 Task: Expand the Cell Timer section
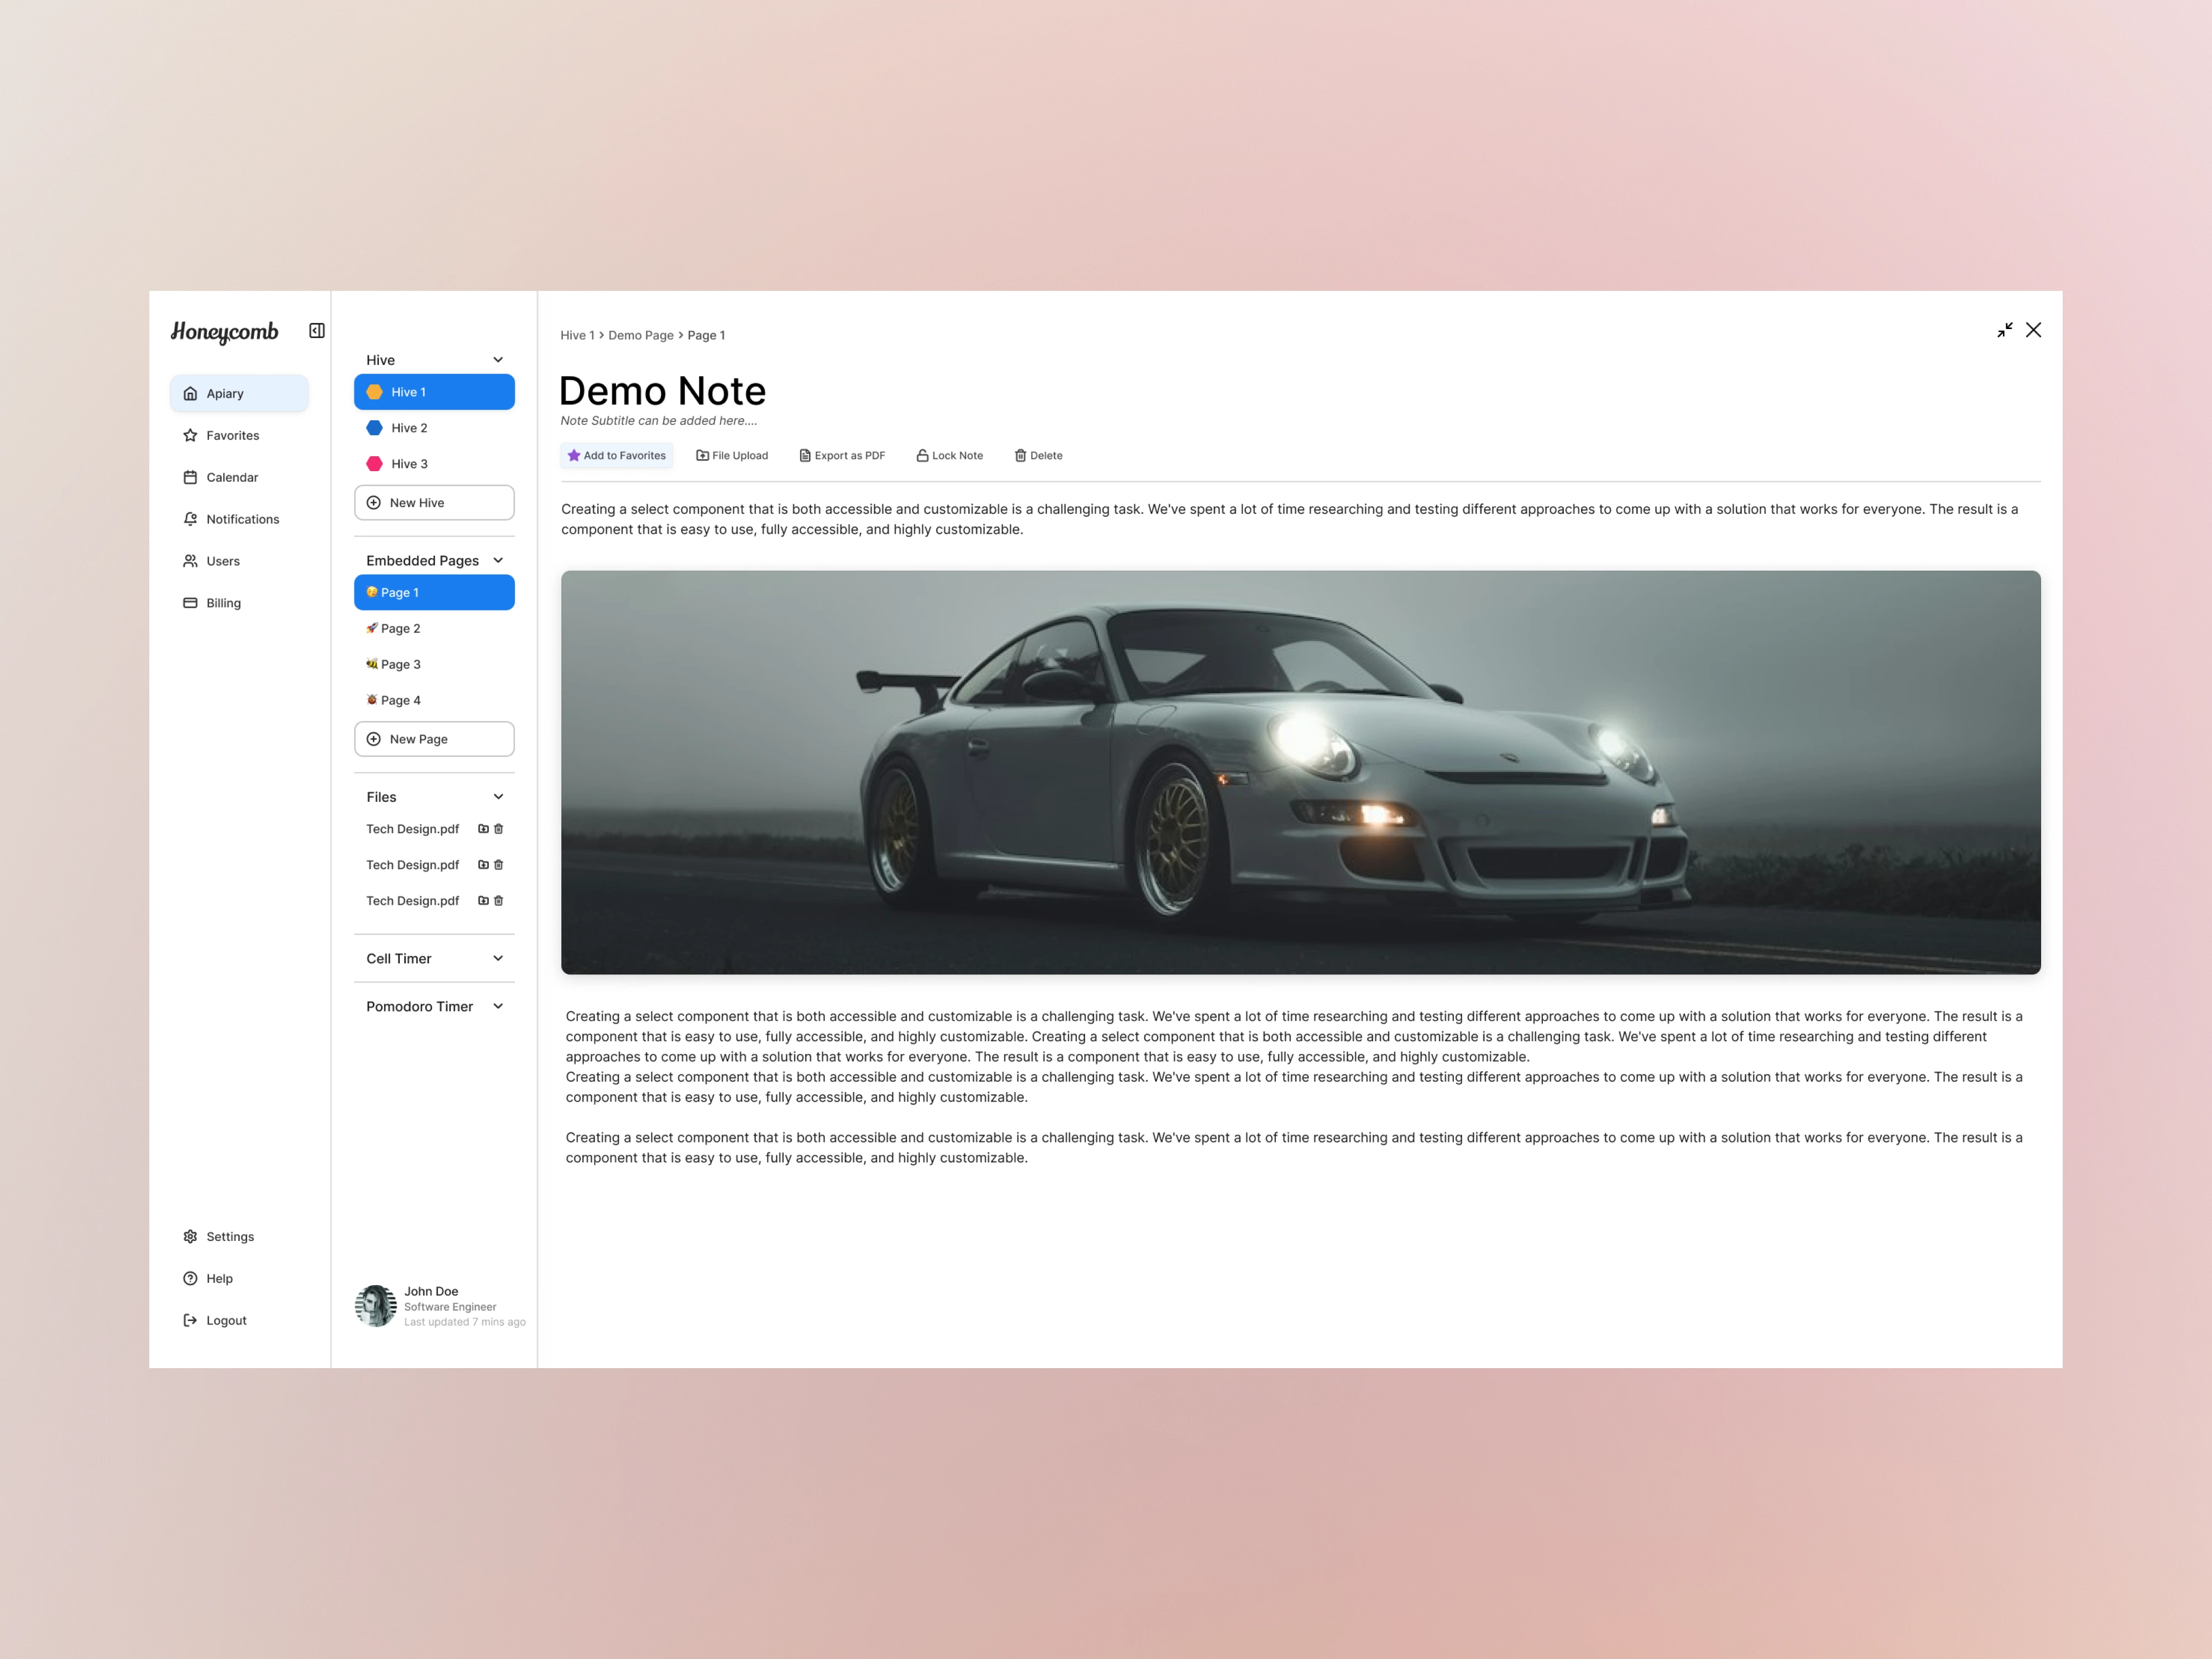click(x=498, y=959)
